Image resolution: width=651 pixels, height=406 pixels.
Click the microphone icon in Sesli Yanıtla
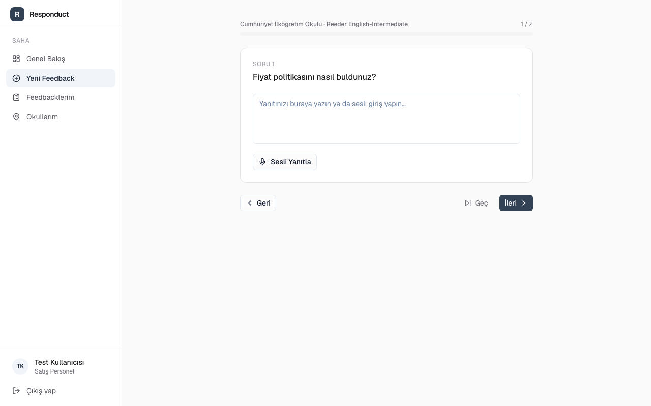[x=262, y=162]
